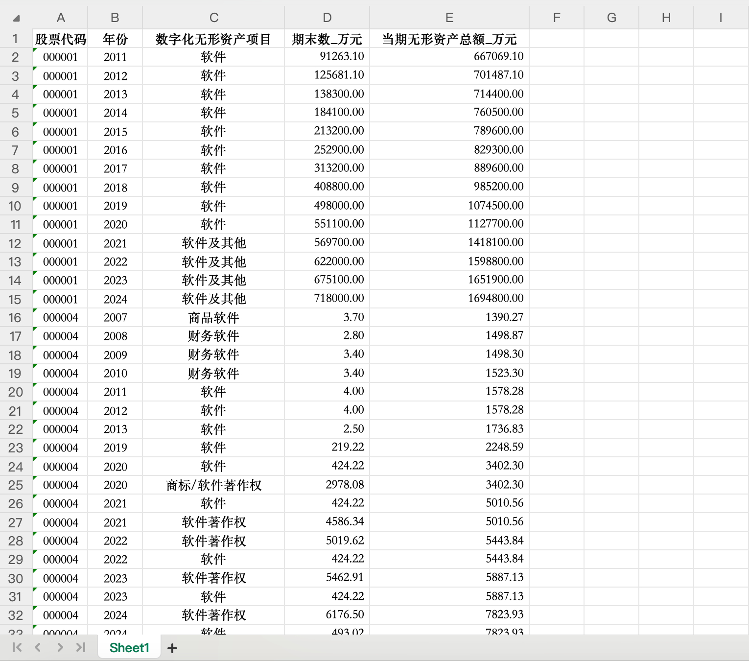This screenshot has height=661, width=749.
Task: Select row 25 header
Action: pos(16,485)
